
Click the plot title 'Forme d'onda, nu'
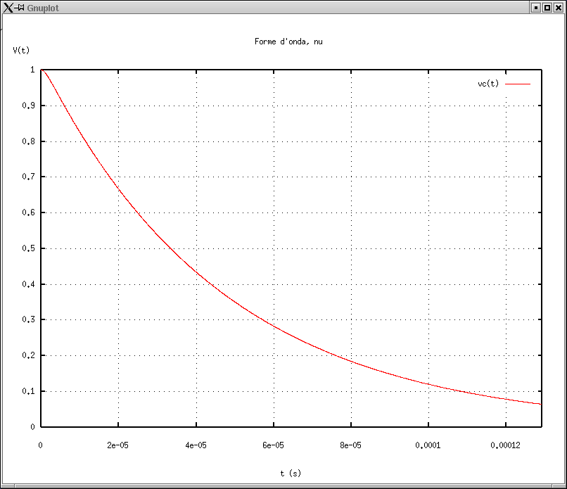[x=288, y=42]
